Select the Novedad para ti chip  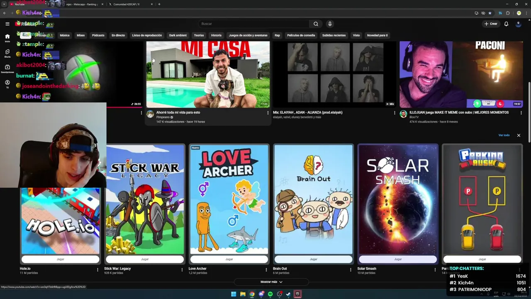(377, 35)
